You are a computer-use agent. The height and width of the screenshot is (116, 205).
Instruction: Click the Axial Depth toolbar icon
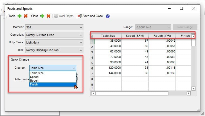(56, 16)
